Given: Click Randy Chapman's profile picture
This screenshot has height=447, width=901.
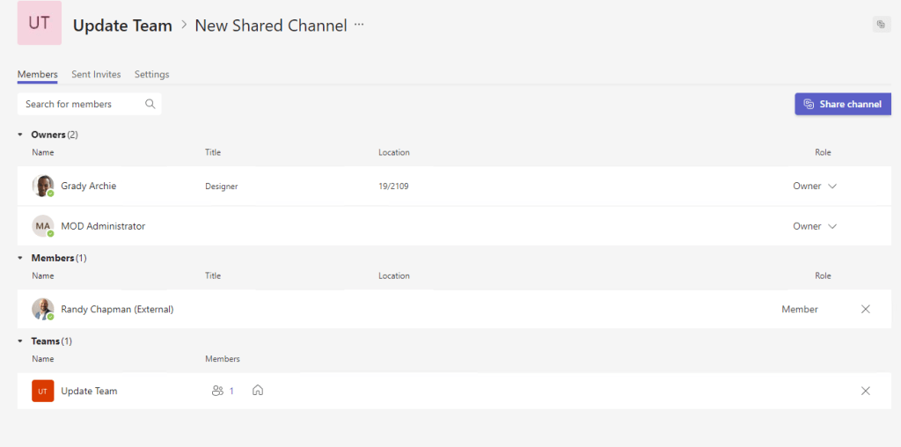Looking at the screenshot, I should (42, 309).
